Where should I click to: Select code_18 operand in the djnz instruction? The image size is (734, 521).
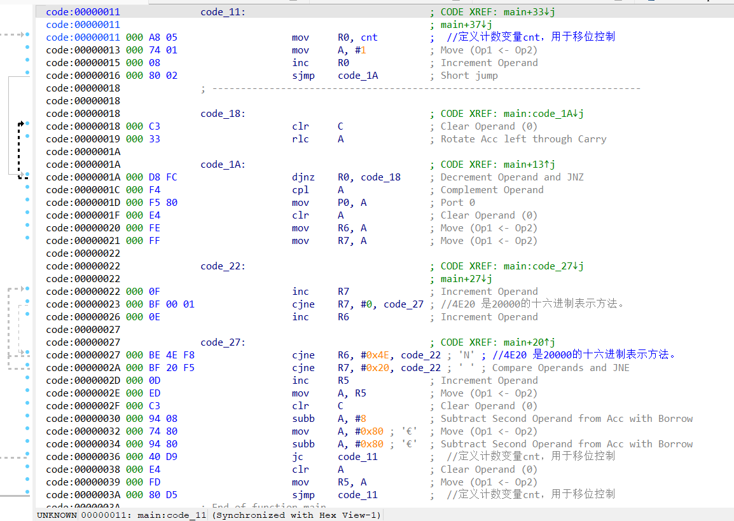380,177
